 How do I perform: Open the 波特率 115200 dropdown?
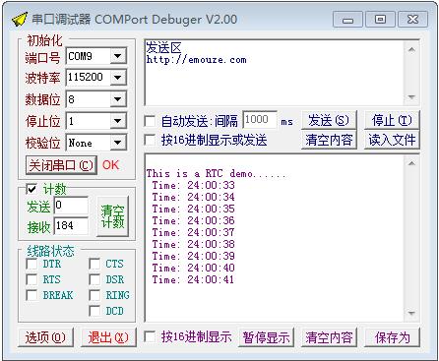[x=118, y=78]
